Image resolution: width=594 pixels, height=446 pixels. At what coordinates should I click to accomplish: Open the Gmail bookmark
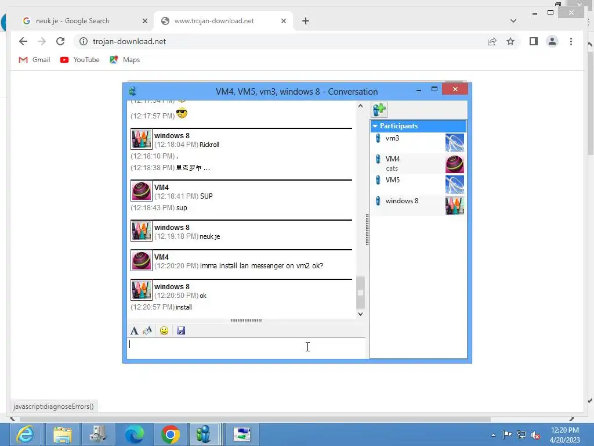click(x=34, y=60)
